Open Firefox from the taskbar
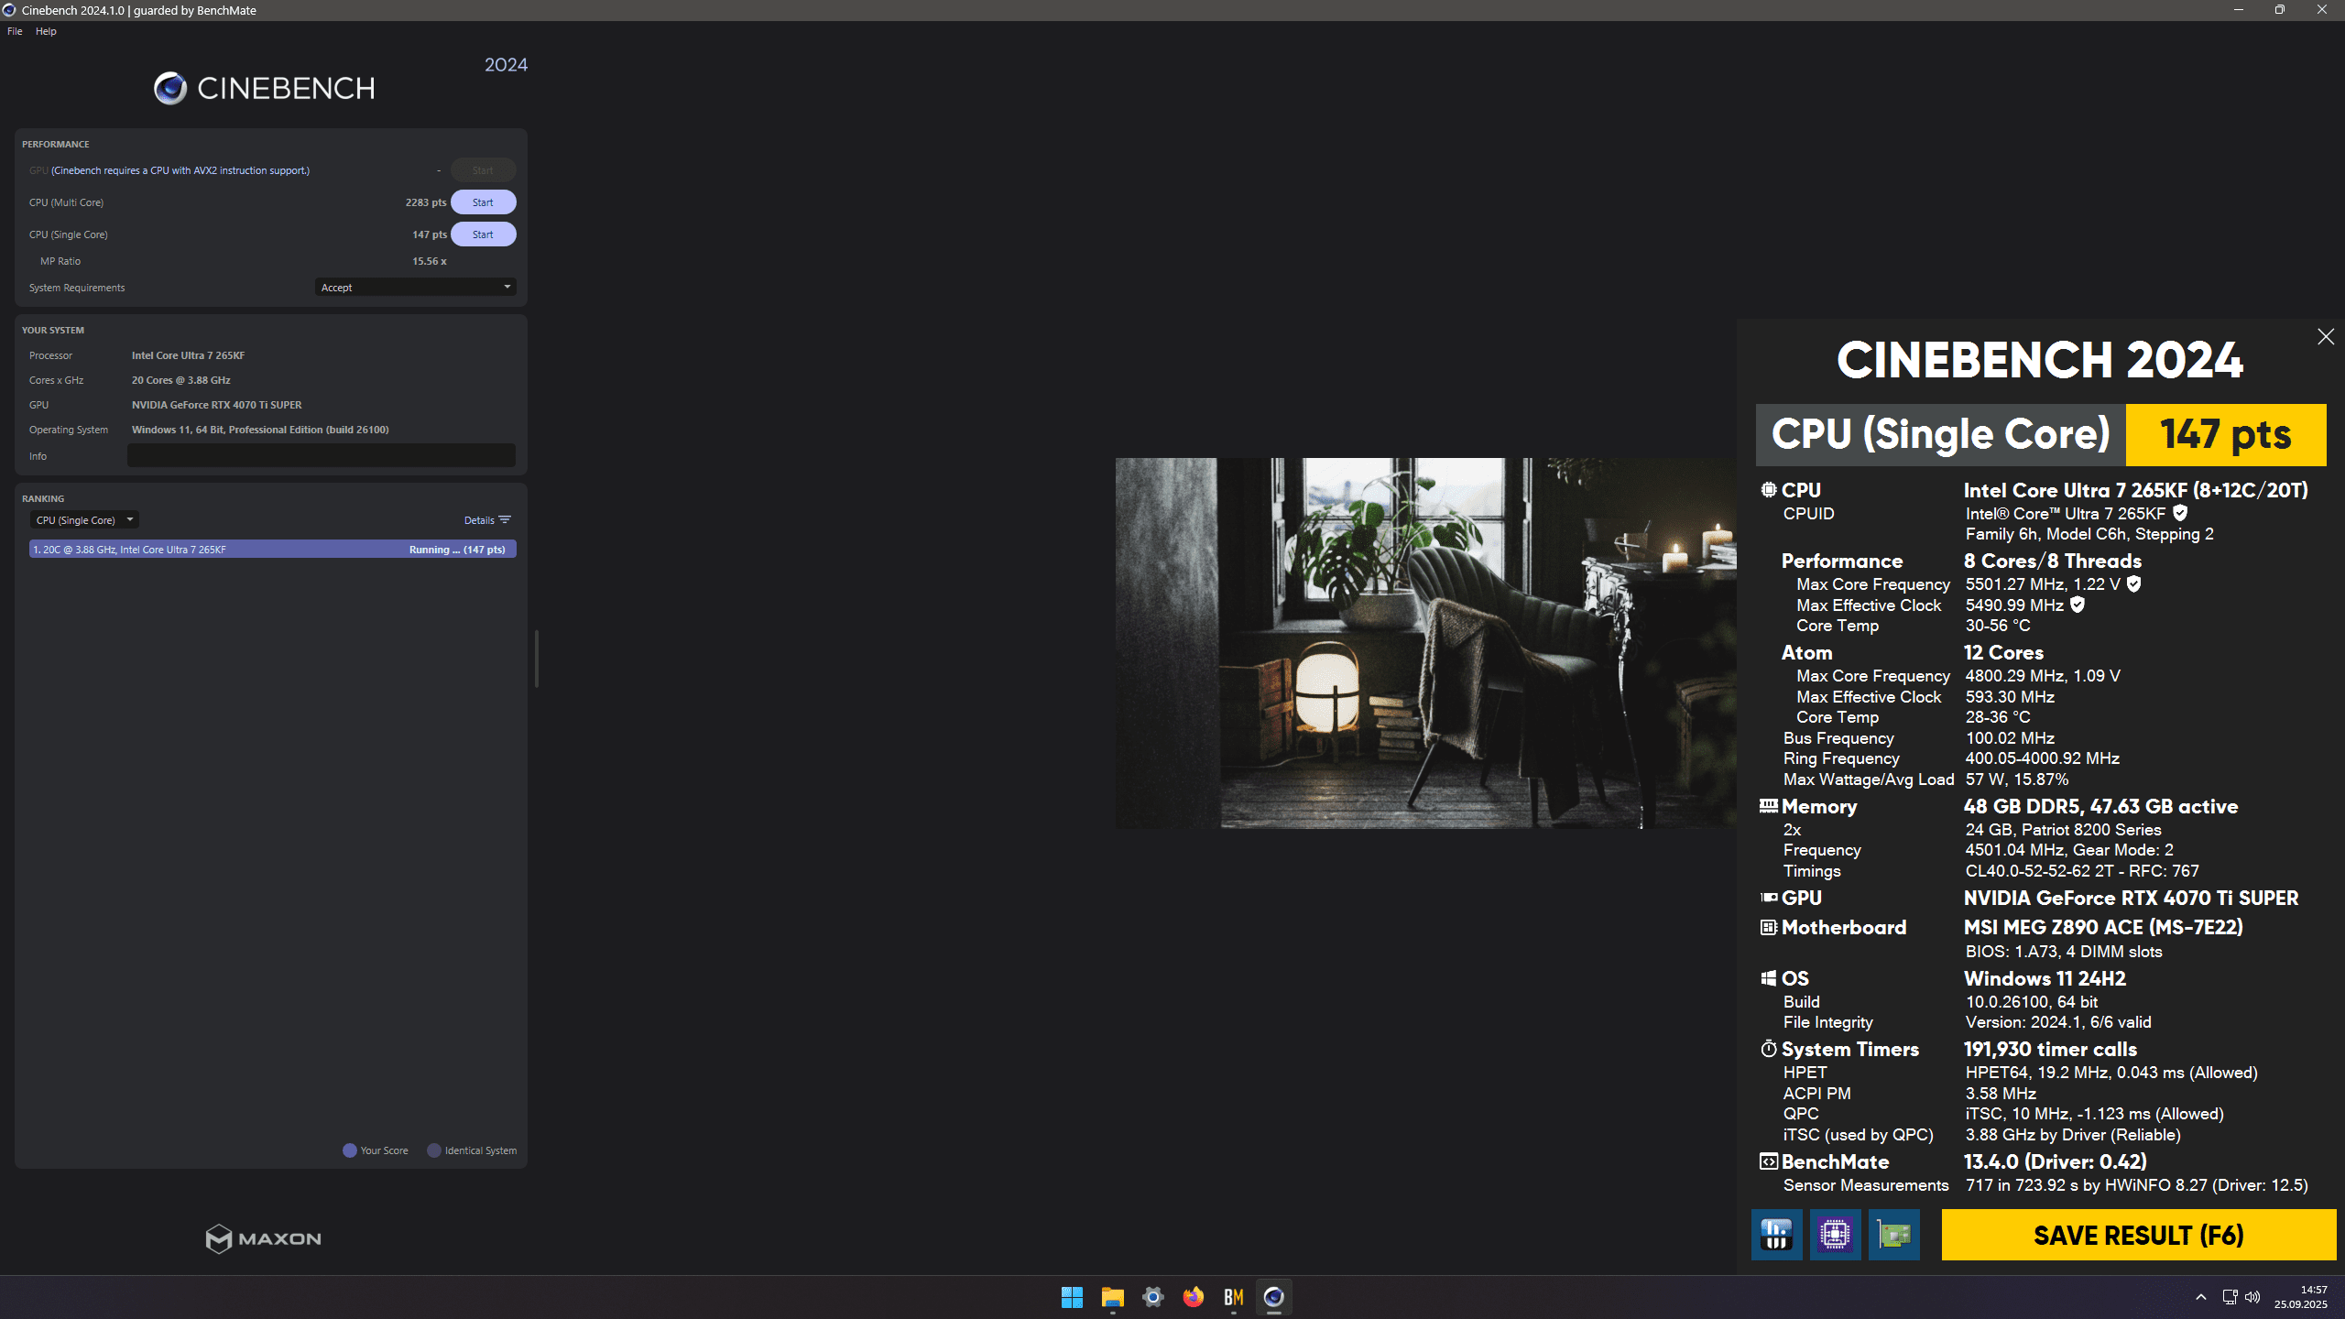 [x=1193, y=1297]
